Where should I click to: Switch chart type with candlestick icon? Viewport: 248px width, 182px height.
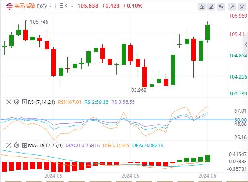pyautogui.click(x=221, y=7)
